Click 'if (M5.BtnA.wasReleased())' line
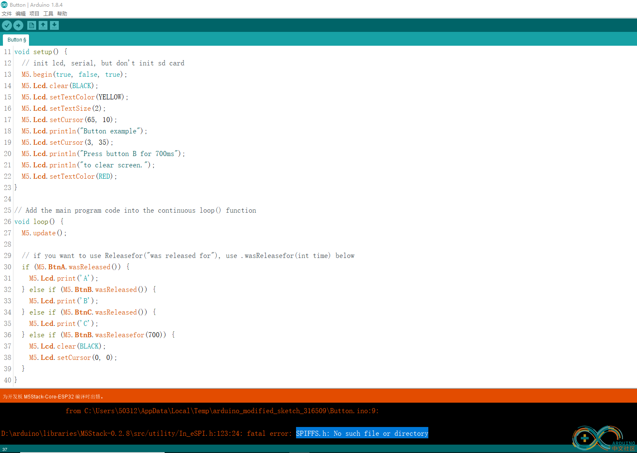 coord(76,267)
